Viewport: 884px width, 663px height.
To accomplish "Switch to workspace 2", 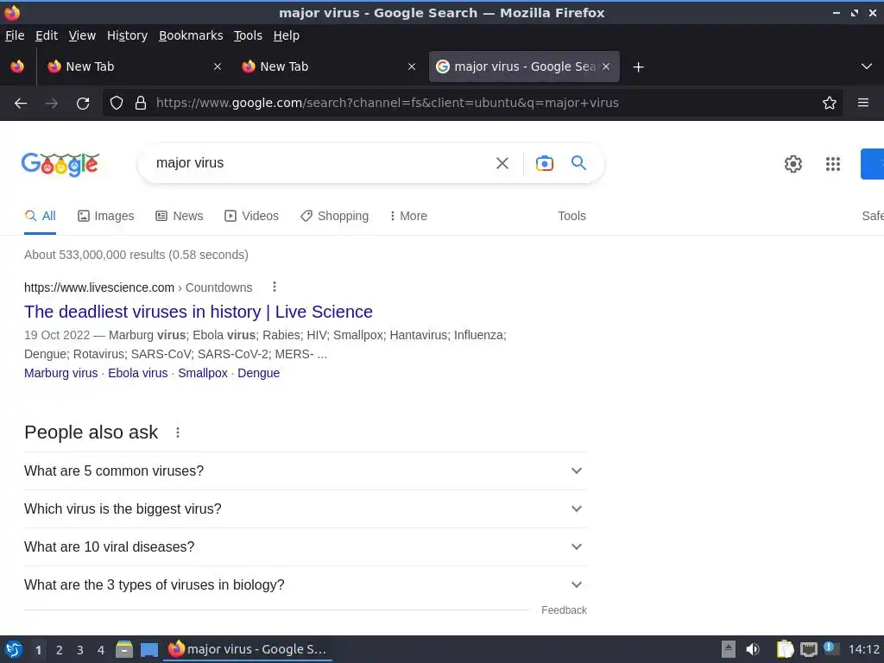I will click(x=60, y=650).
